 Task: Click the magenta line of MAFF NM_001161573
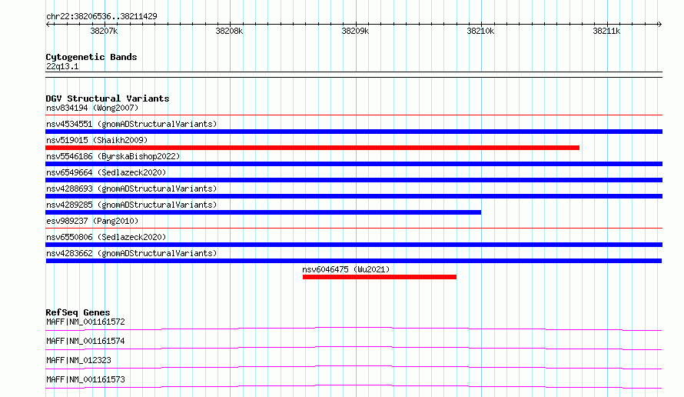(354, 386)
